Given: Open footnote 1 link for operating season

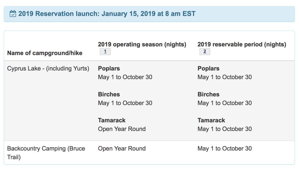Looking at the screenshot, I should (105, 52).
